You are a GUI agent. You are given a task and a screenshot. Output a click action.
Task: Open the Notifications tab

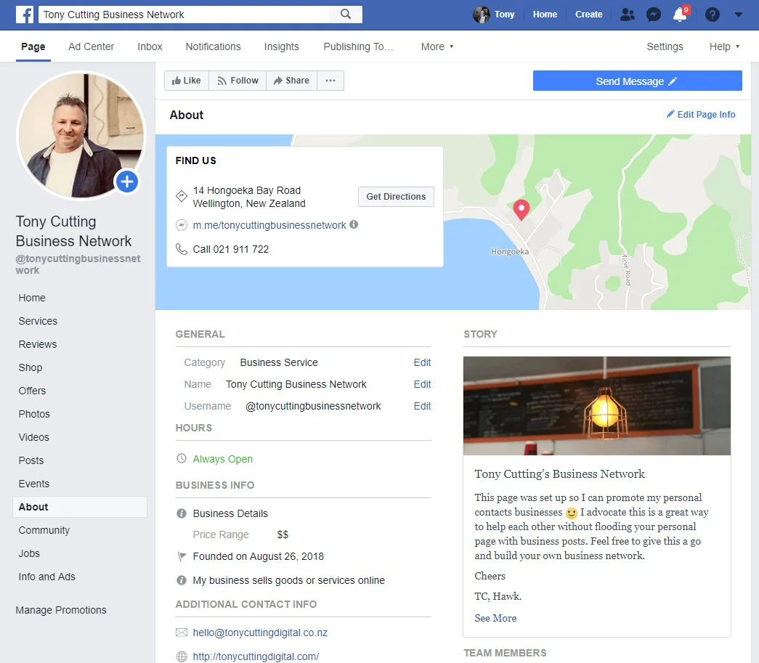[x=213, y=46]
